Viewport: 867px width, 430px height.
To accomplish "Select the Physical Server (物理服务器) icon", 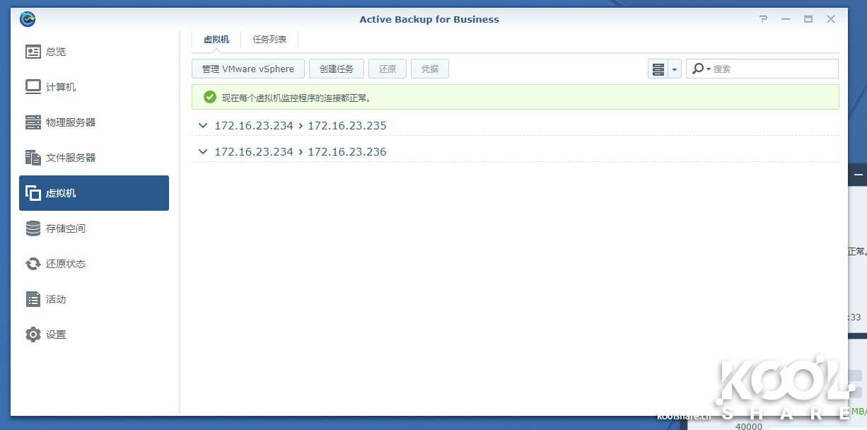I will click(33, 122).
